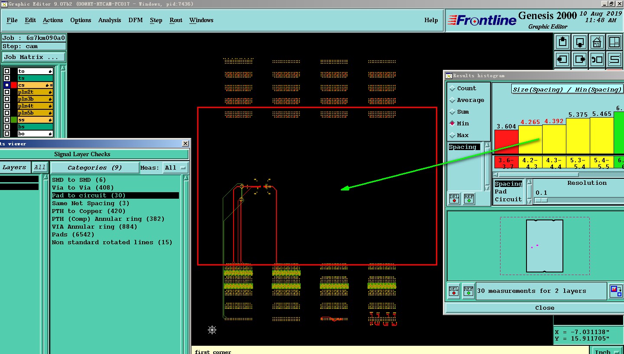The image size is (624, 354).
Task: Click the pan up arrow icon
Action: click(x=562, y=42)
